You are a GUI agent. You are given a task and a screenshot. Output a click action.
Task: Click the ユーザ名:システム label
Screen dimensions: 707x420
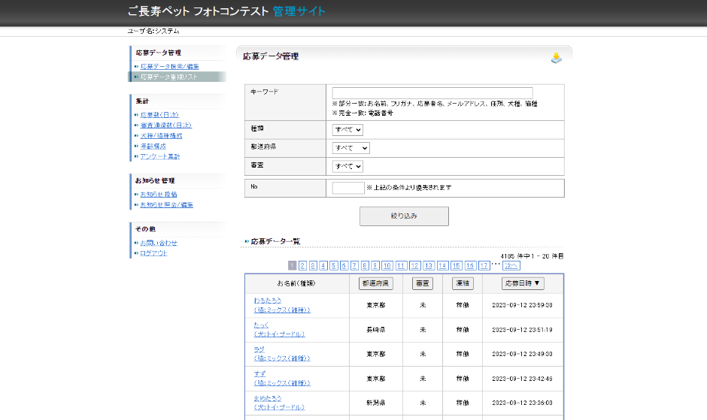tap(153, 31)
